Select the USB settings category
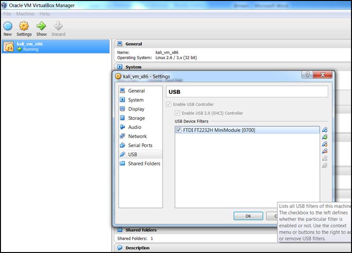352x253 pixels. click(140, 154)
